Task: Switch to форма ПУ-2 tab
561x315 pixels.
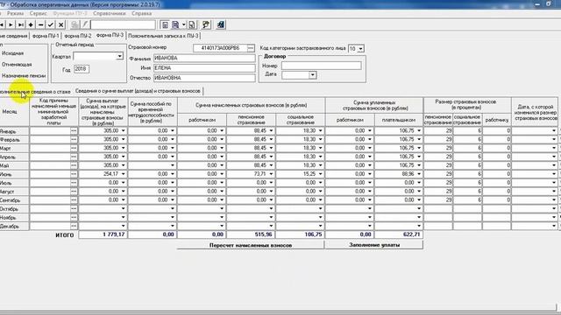Action: pos(78,36)
